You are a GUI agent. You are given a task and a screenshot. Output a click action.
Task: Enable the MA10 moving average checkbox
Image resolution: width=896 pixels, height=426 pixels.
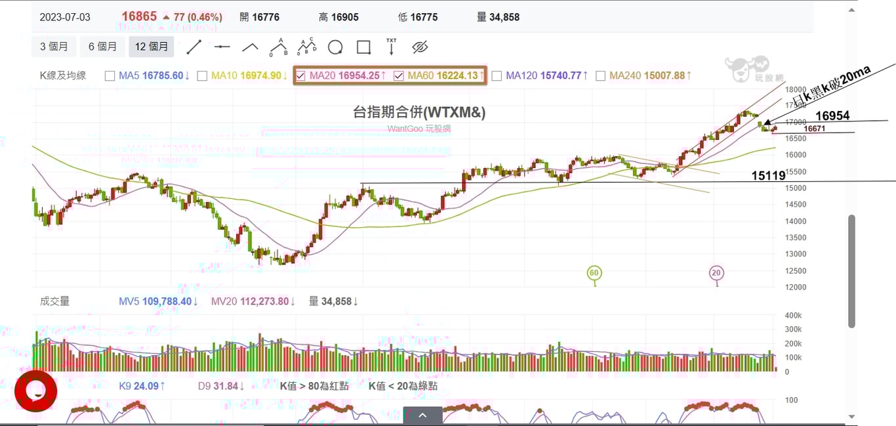[x=202, y=75]
